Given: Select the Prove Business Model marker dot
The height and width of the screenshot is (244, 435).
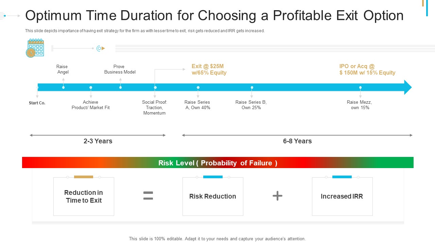Looking at the screenshot, I should point(120,87).
